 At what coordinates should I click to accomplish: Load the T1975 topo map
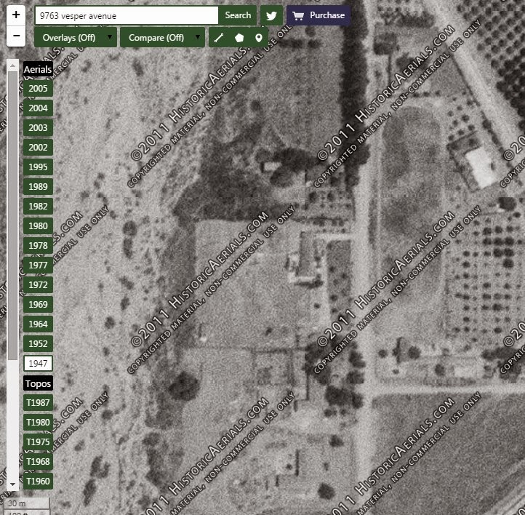pos(38,442)
